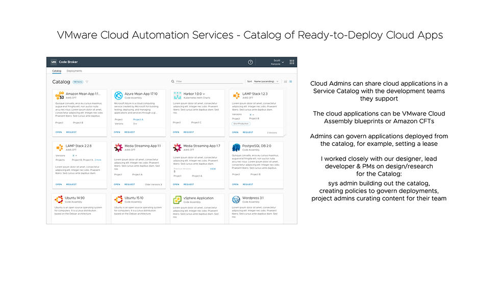Click '2 more' projects link on LAMP Stack 2.2.8
The image size is (500, 281).
coord(98,160)
